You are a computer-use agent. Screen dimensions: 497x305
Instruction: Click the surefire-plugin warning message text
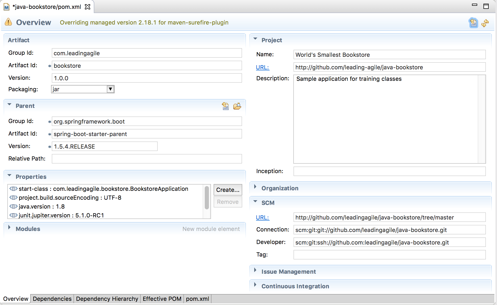[144, 22]
